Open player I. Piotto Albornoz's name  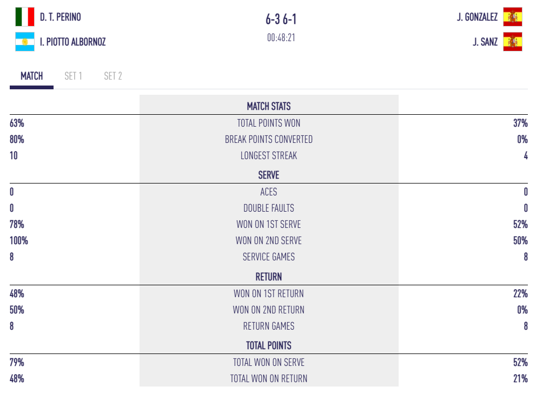tap(72, 42)
